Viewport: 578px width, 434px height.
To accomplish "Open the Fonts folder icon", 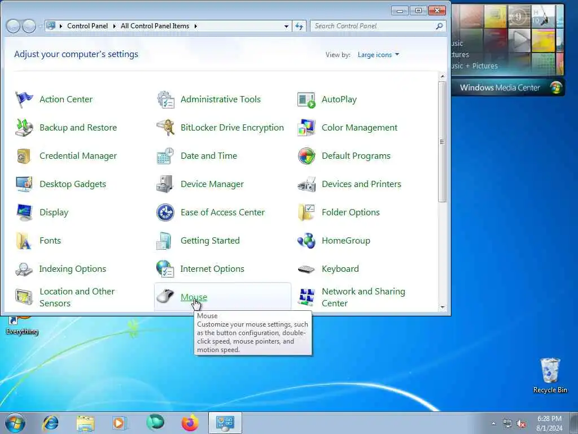I will (24, 241).
